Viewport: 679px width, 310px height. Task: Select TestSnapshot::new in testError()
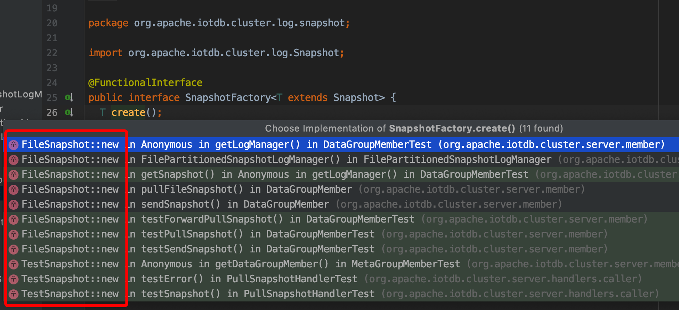point(341,279)
